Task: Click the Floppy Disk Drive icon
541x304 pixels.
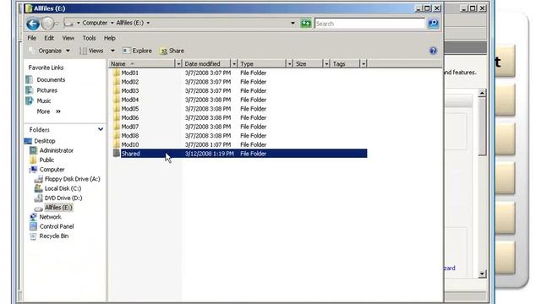Action: pyautogui.click(x=39, y=179)
